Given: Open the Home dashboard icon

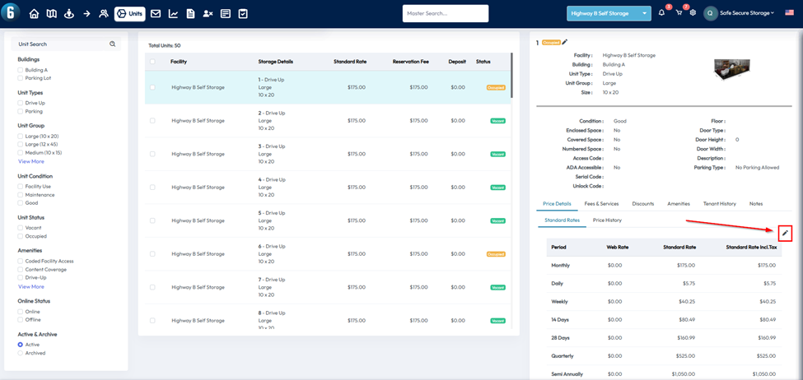Looking at the screenshot, I should [34, 14].
